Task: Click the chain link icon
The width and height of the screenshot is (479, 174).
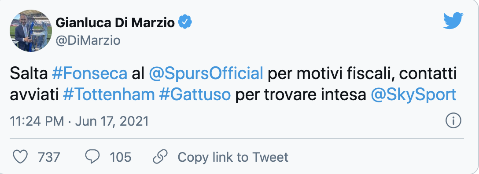Action: click(160, 157)
